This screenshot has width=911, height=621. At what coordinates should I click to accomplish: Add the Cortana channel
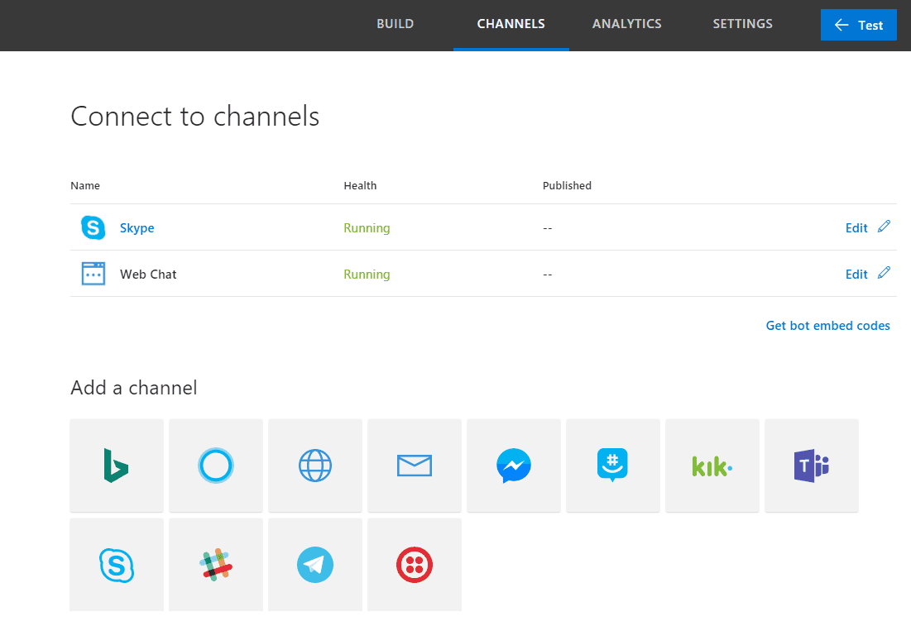216,466
